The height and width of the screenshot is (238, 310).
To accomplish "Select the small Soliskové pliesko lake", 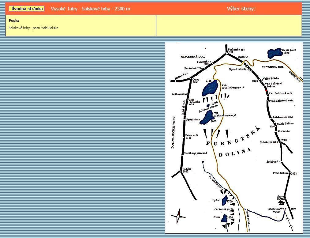I will pyautogui.click(x=208, y=106).
